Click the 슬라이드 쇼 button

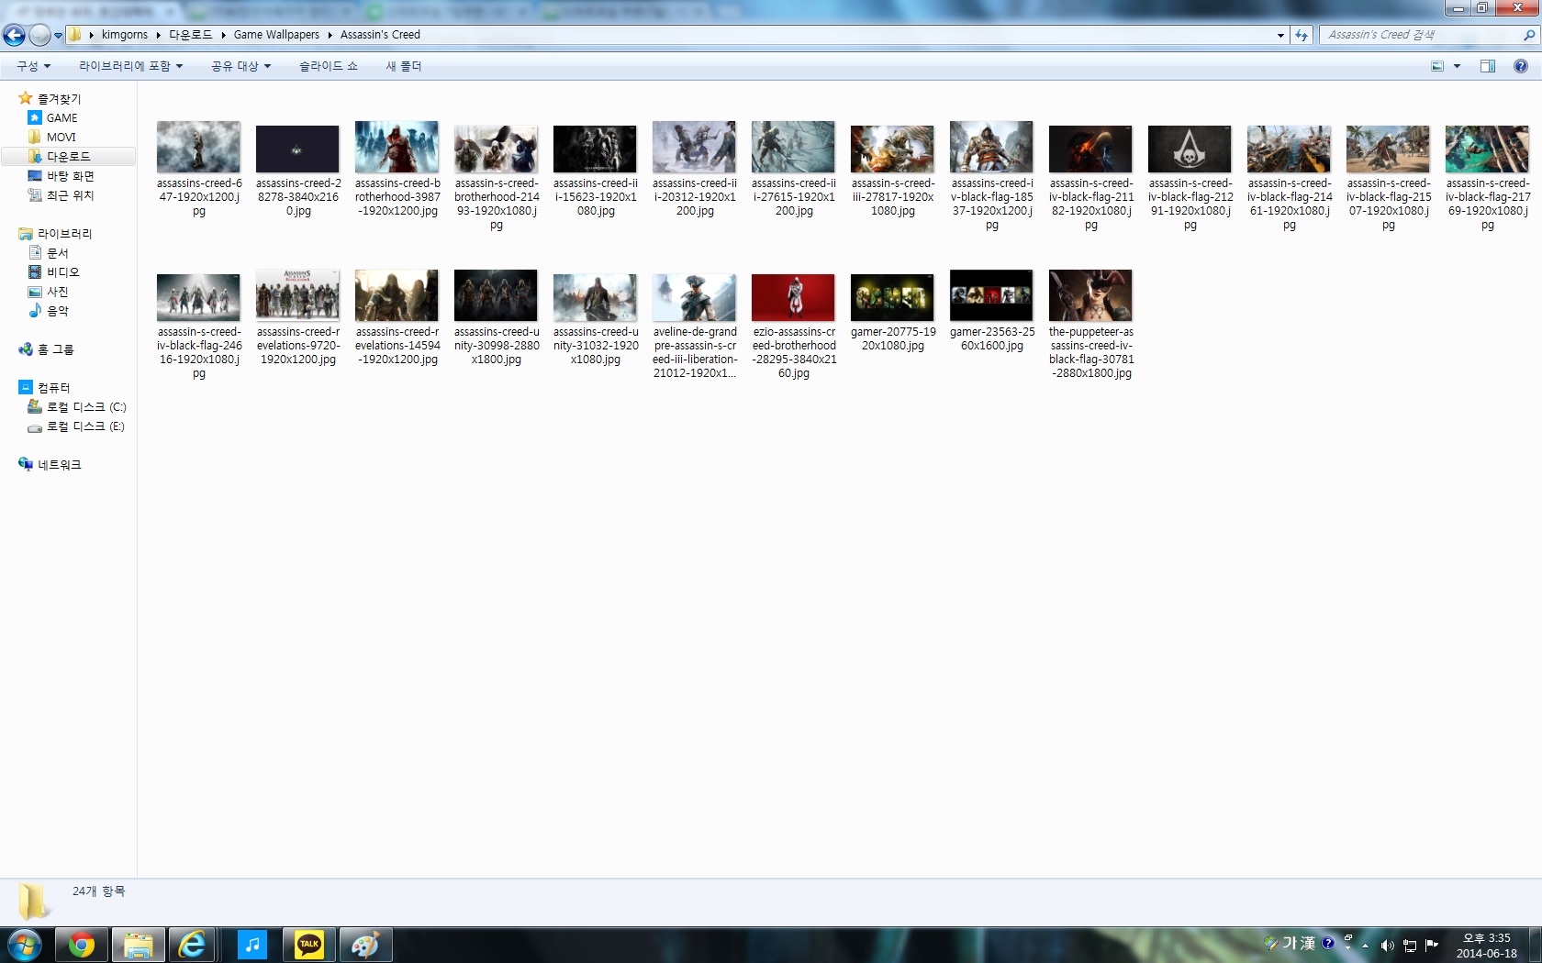[328, 66]
